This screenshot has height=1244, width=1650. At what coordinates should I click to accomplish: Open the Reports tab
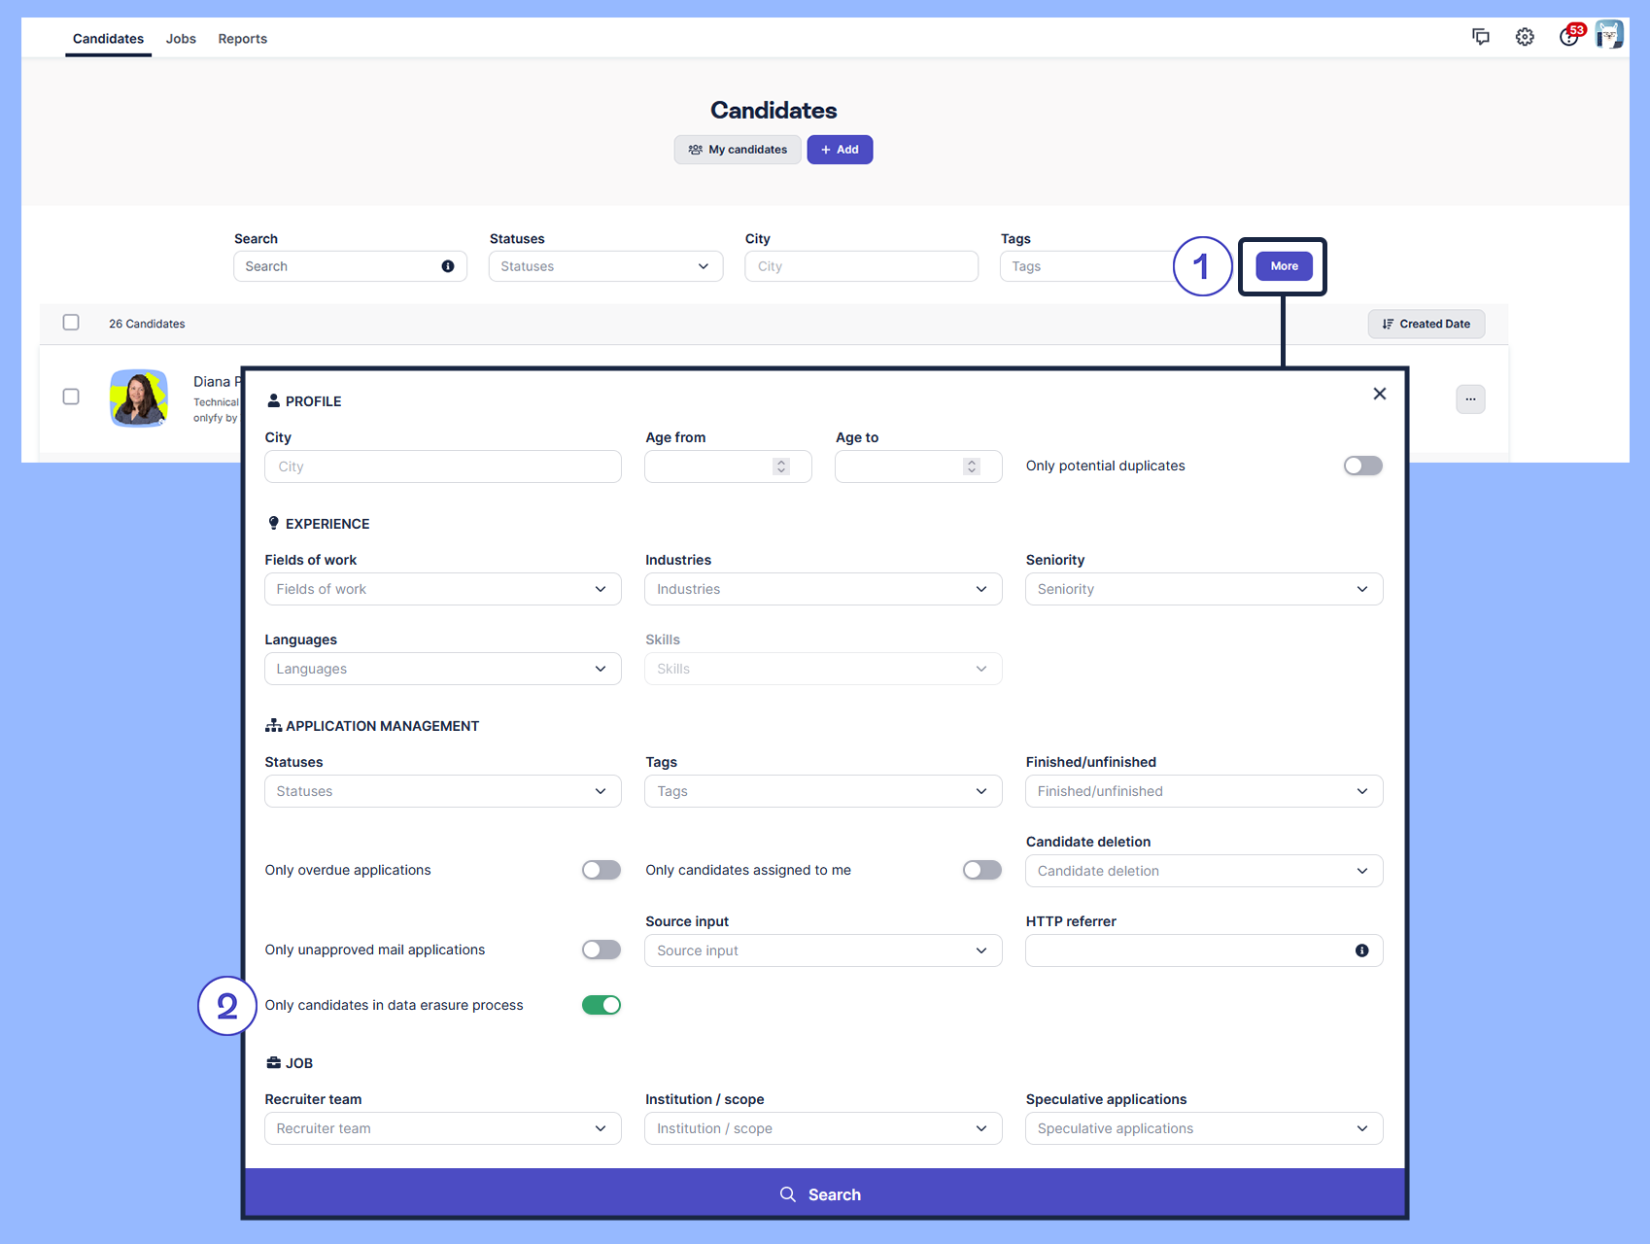click(242, 39)
